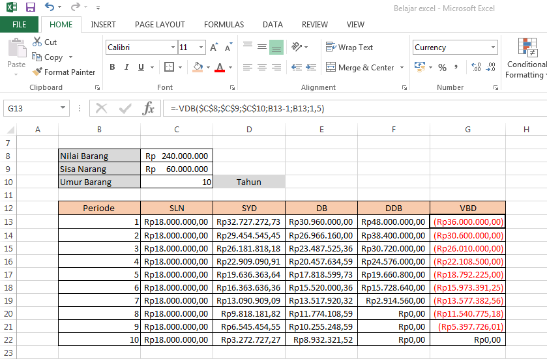Apply Percent Style with % icon
The image size is (547, 359).
click(x=442, y=67)
